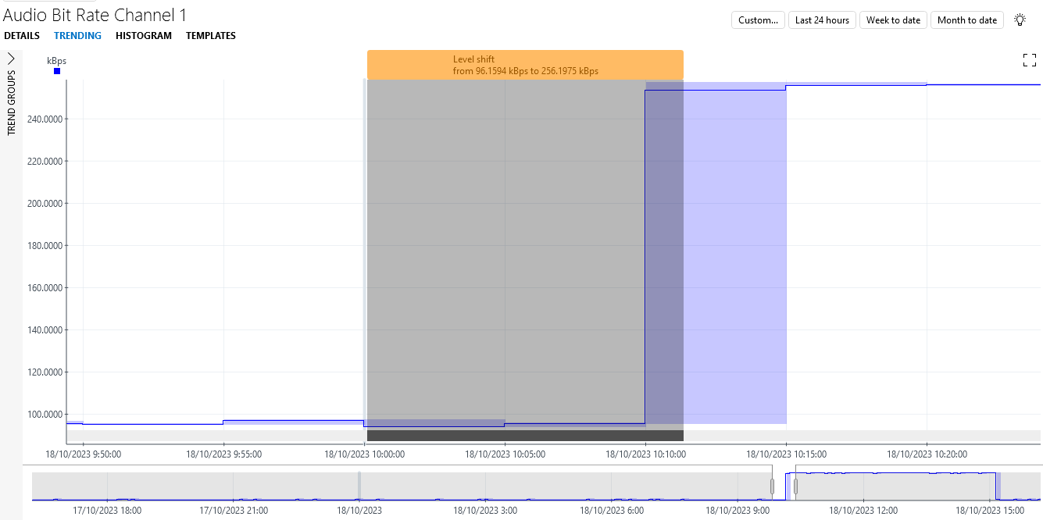
Task: Open the DETAILS tab
Action: (x=21, y=35)
